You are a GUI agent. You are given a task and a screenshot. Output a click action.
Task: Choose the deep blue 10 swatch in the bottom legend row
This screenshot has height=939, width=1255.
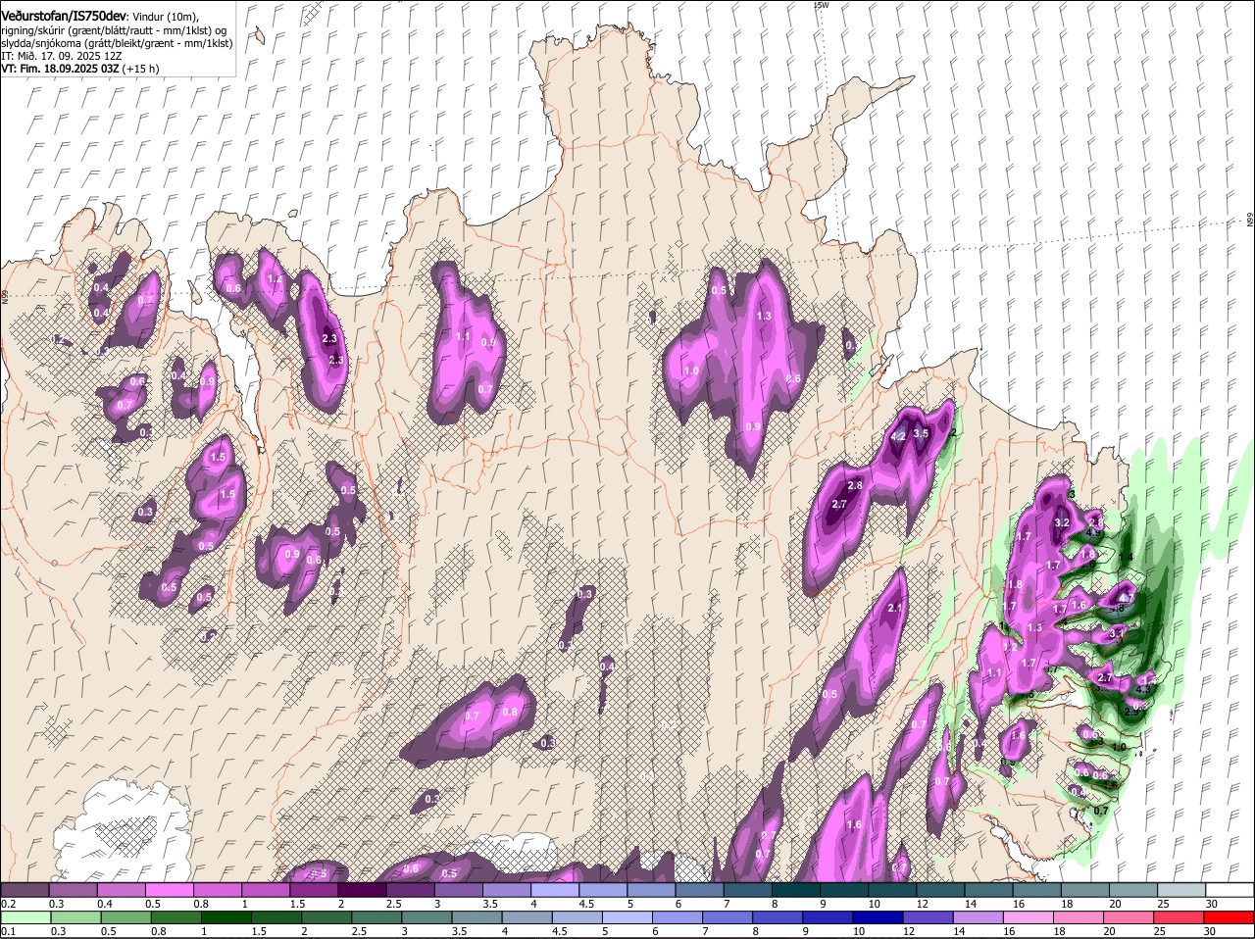(x=878, y=918)
